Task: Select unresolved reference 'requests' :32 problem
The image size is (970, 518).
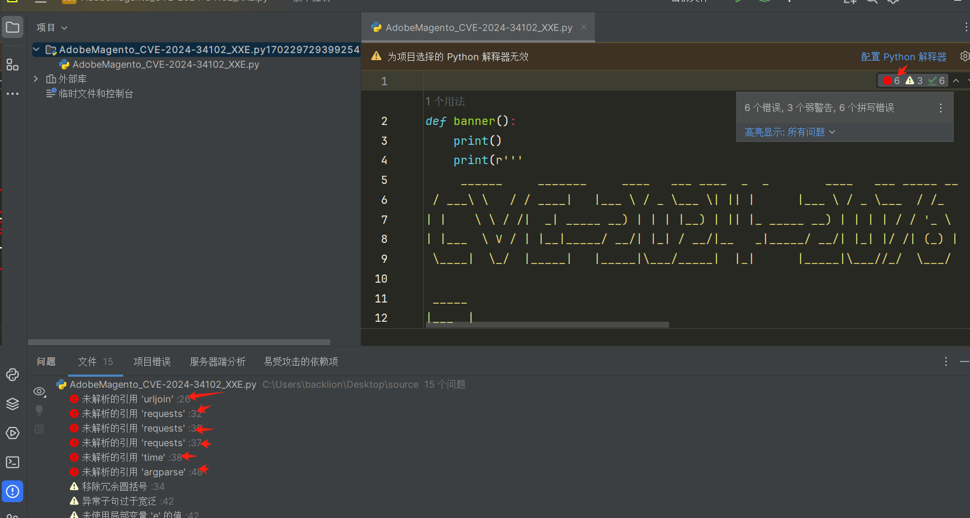Action: click(x=136, y=413)
